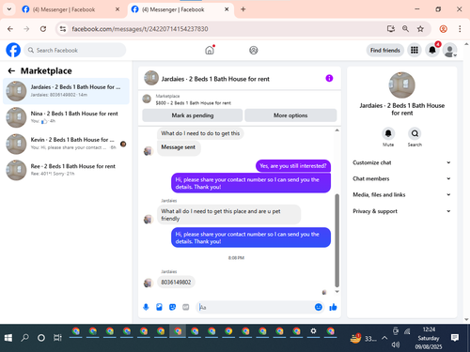The width and height of the screenshot is (470, 352).
Task: Choose a GIF icon in composer
Action: [186, 307]
